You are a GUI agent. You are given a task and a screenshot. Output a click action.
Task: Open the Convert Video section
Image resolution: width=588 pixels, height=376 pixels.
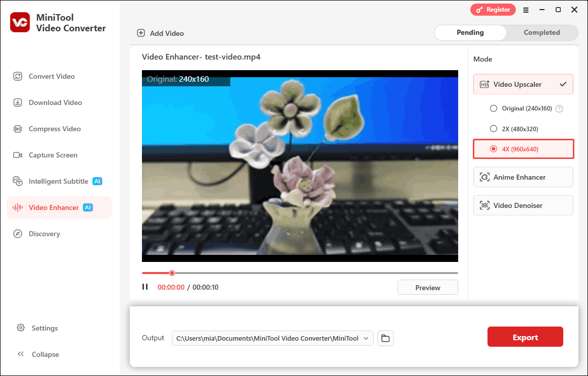pyautogui.click(x=51, y=76)
